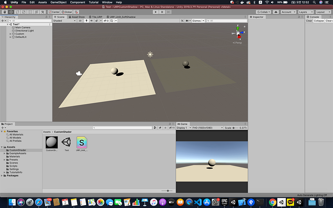
Task: Collapse the Favorites group
Action: coord(2,132)
